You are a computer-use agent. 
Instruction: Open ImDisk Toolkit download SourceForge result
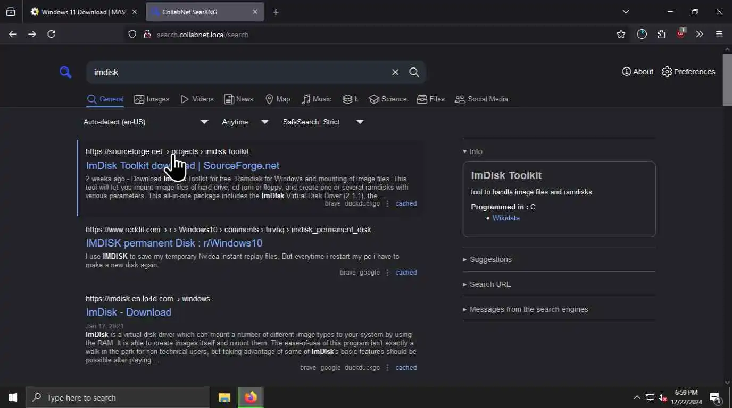(x=182, y=166)
